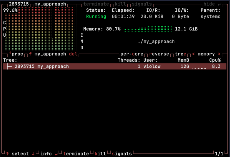
Task: Click the CPU usage graph
Action: pyautogui.click(x=40, y=29)
